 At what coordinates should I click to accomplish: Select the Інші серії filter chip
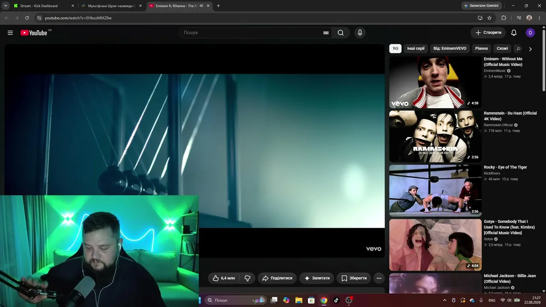point(416,49)
